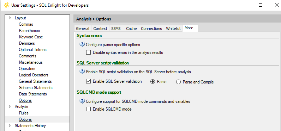Select Layout in the settings tree
Viewport: 281px width, 131px height.
pos(20,18)
